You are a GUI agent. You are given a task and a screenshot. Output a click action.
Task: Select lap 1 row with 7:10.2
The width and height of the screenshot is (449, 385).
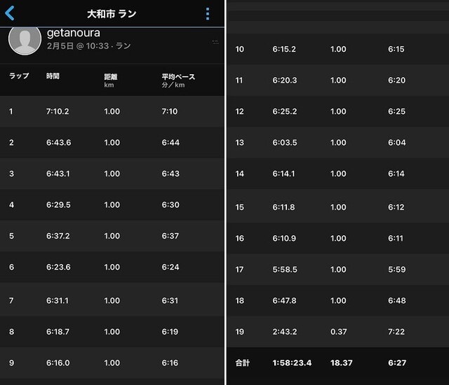(x=112, y=111)
